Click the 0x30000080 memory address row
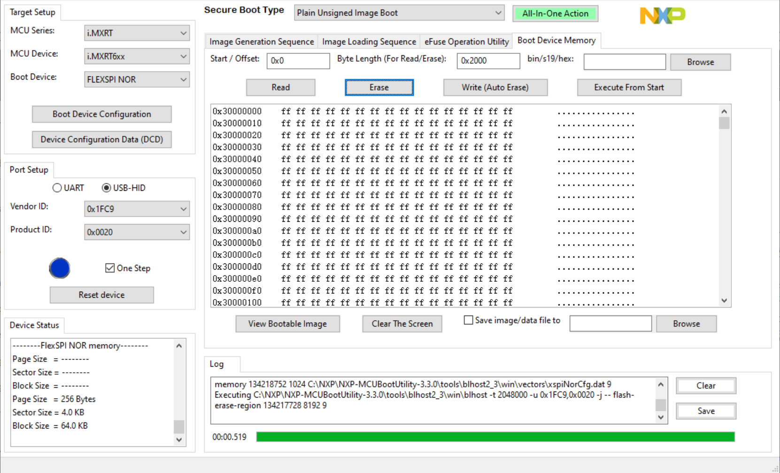The width and height of the screenshot is (780, 473). click(423, 207)
